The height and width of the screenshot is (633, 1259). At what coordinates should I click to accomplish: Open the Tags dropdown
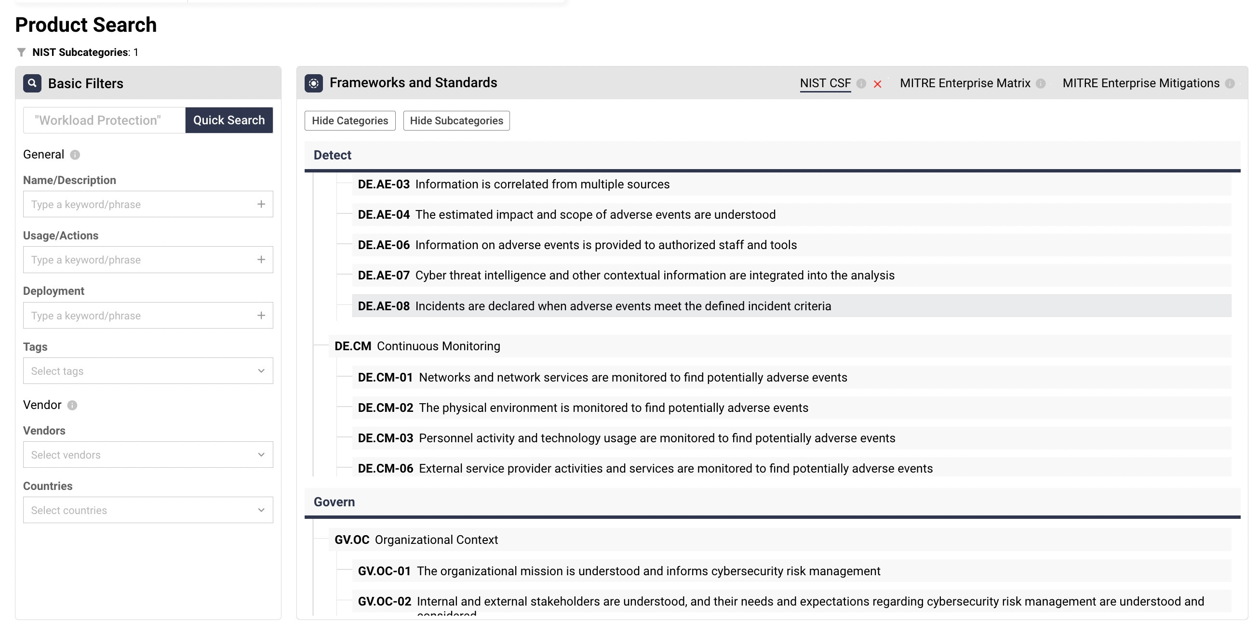(x=148, y=371)
